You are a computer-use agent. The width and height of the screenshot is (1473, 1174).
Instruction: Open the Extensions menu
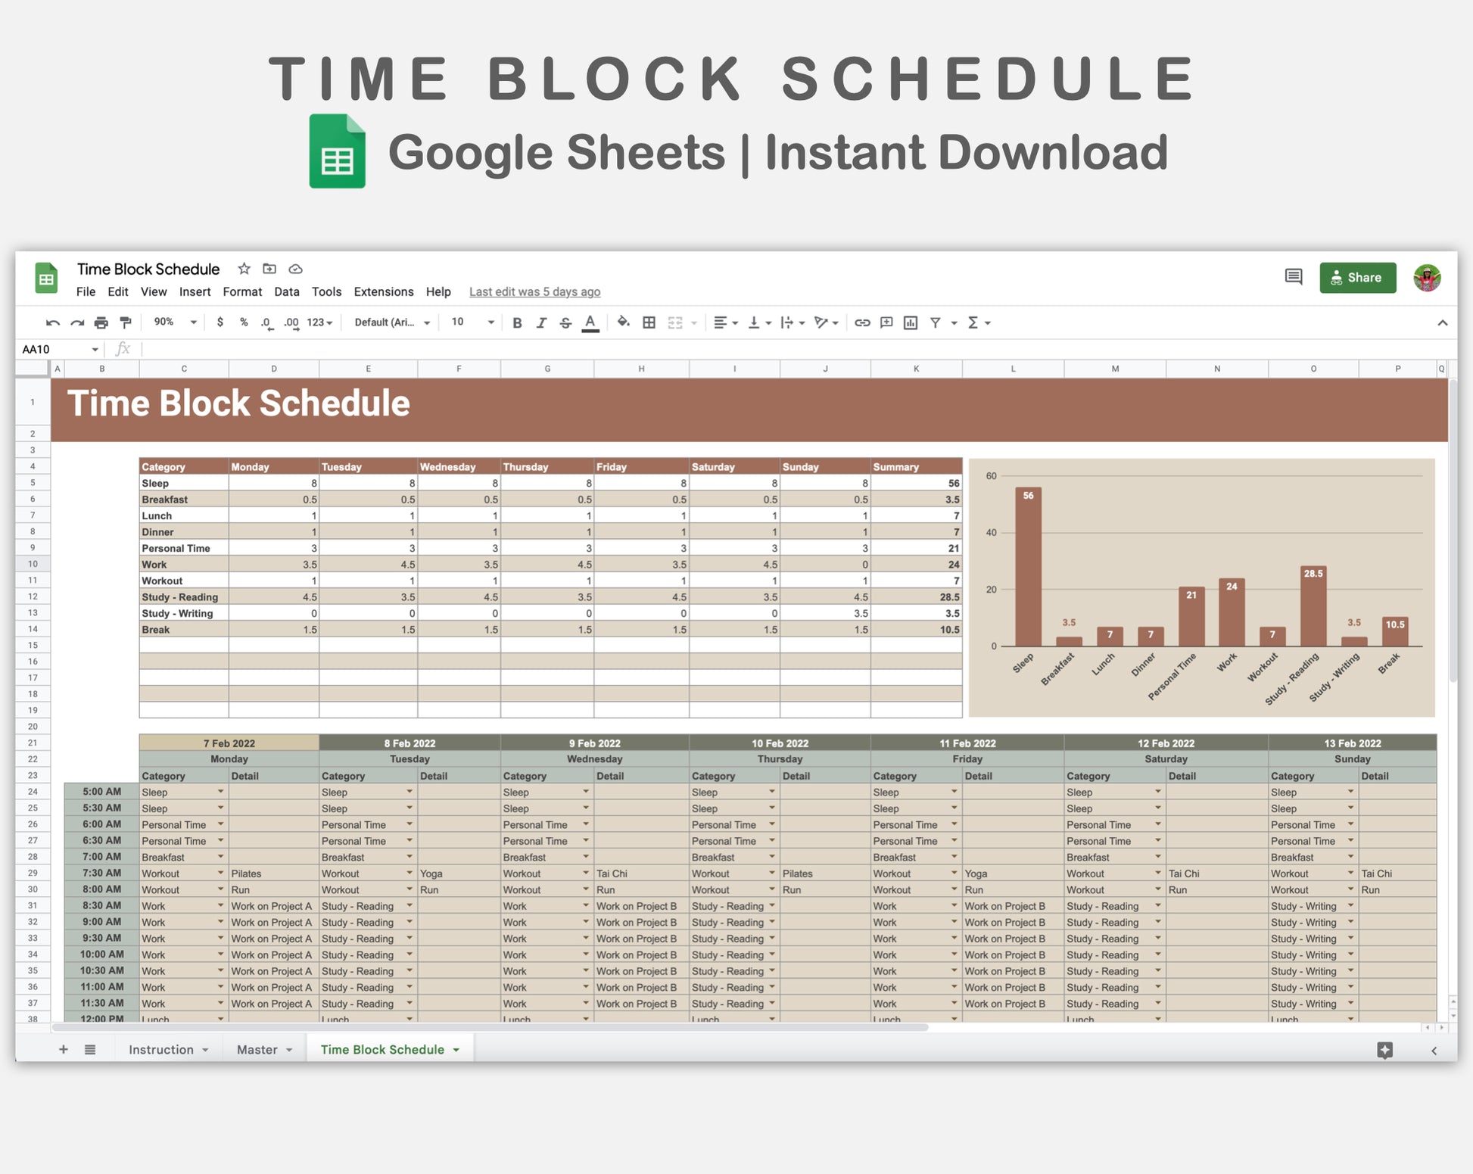pyautogui.click(x=384, y=291)
